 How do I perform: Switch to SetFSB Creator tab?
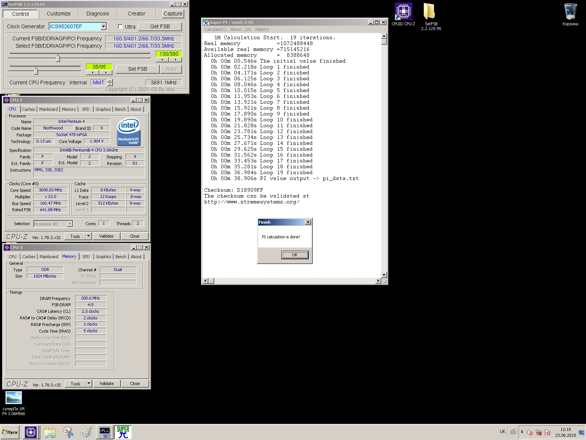tap(137, 14)
